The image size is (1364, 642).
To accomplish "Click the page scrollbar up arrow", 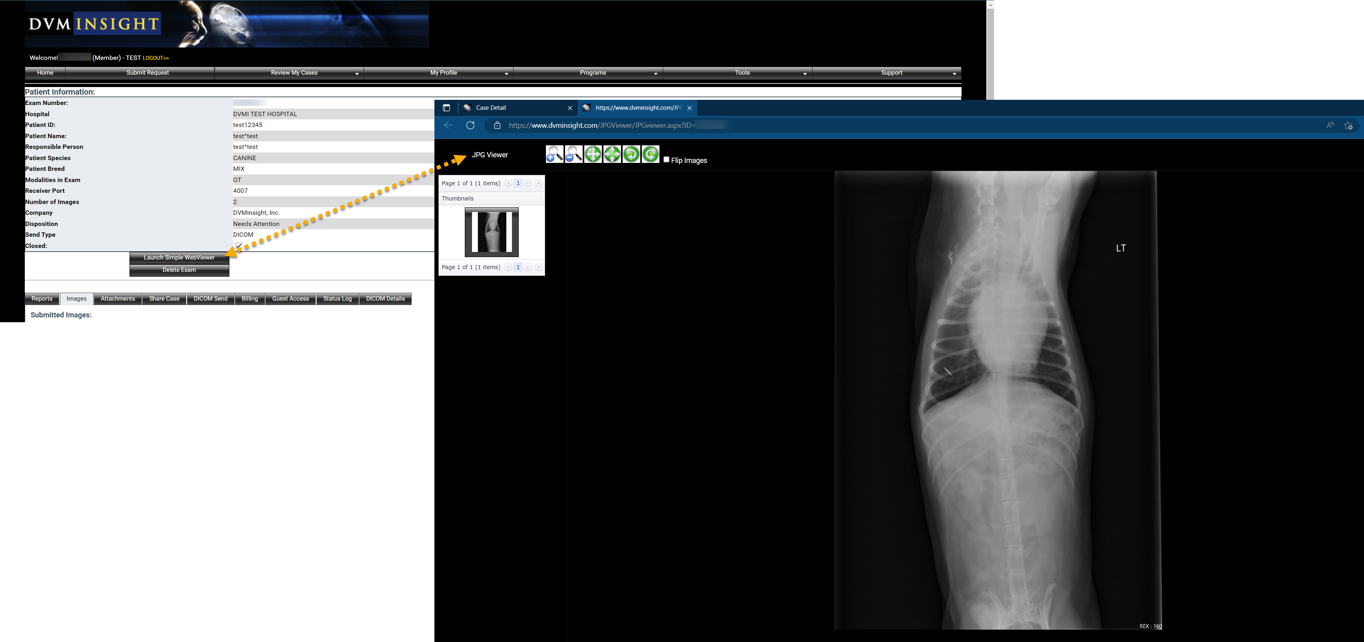I will point(990,5).
